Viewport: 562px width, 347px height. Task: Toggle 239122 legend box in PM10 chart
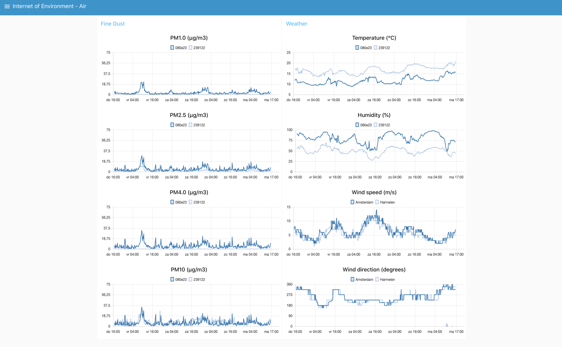[197, 279]
